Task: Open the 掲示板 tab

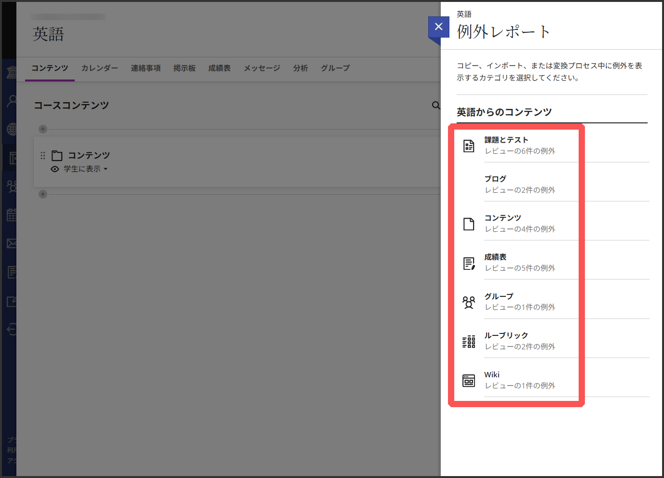Action: tap(184, 68)
